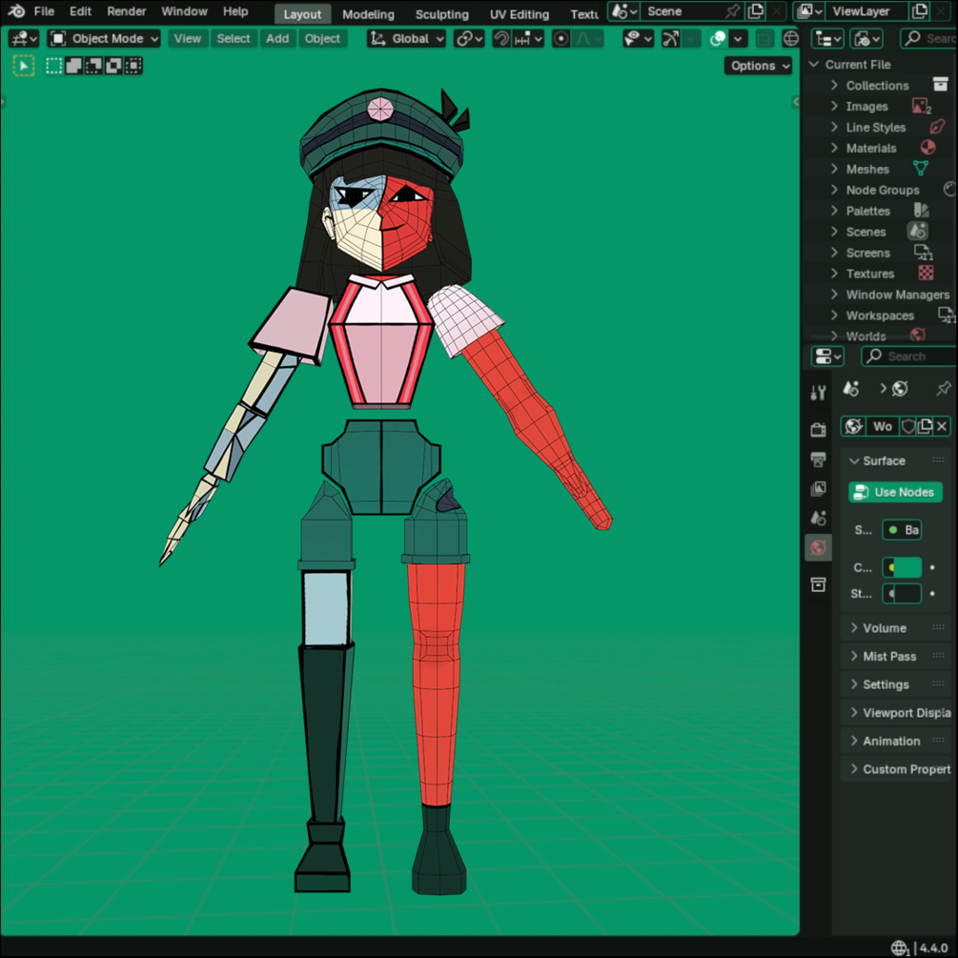The width and height of the screenshot is (958, 958).
Task: View Layer properties tab (images icon)
Action: pyautogui.click(x=818, y=488)
